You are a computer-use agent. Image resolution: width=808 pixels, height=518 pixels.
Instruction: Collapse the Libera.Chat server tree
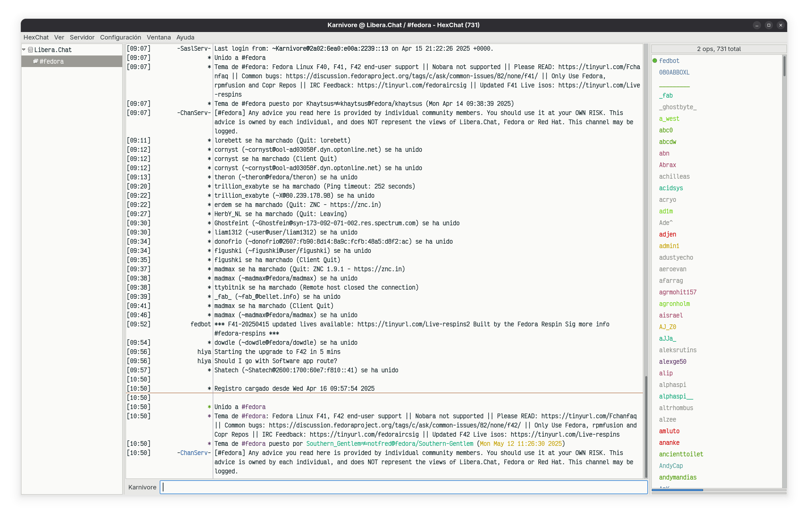coord(24,50)
